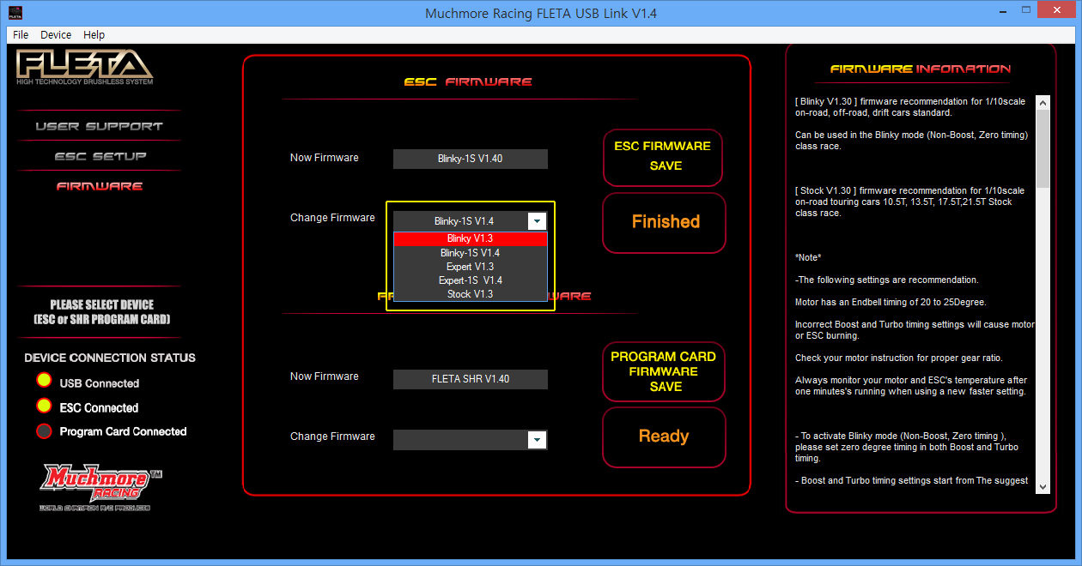This screenshot has width=1082, height=566.
Task: Click the Ready status button
Action: 664,437
